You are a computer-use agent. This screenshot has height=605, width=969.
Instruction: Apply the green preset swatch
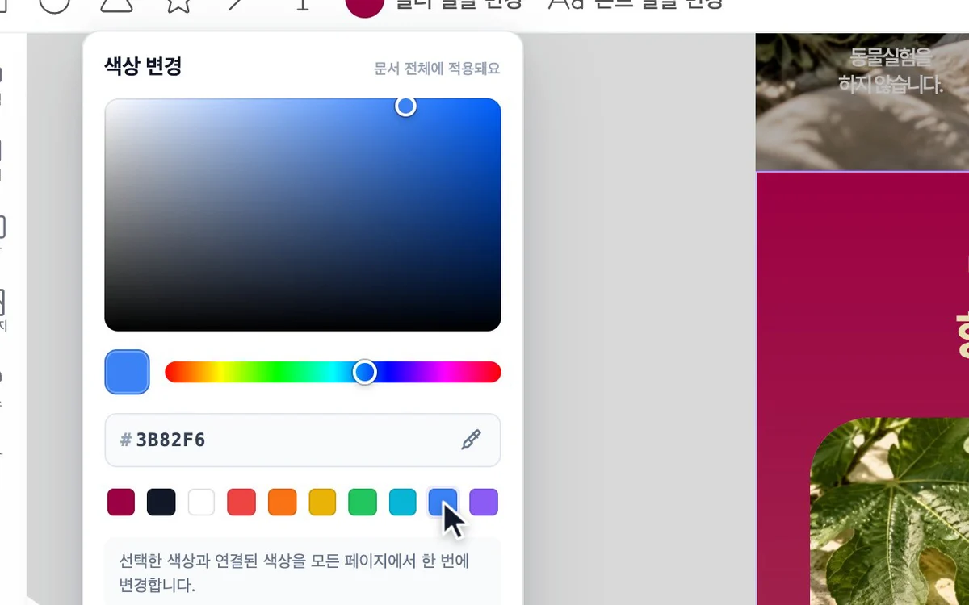[363, 502]
